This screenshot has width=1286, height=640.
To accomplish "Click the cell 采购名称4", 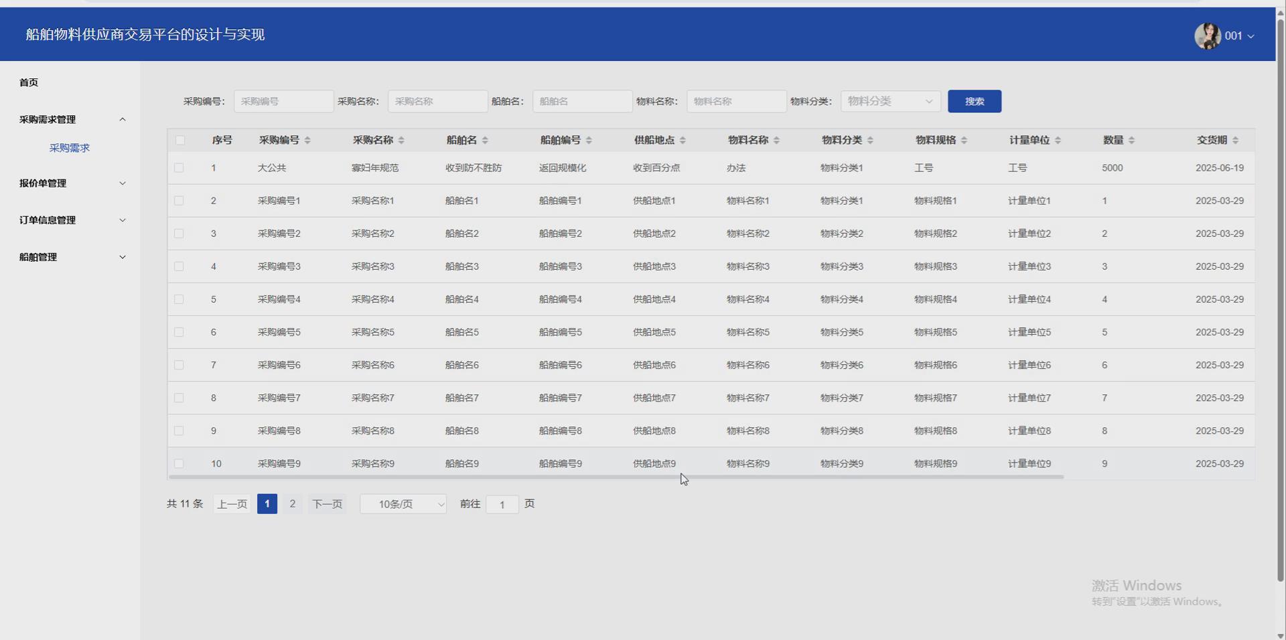I will coord(373,299).
